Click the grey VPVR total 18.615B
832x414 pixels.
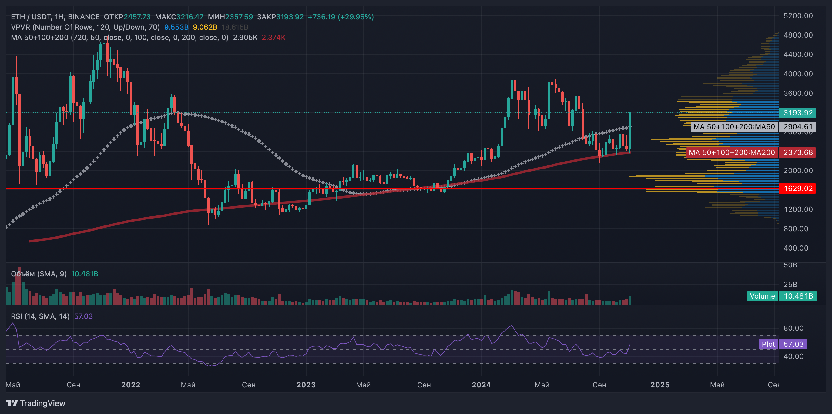tap(235, 27)
